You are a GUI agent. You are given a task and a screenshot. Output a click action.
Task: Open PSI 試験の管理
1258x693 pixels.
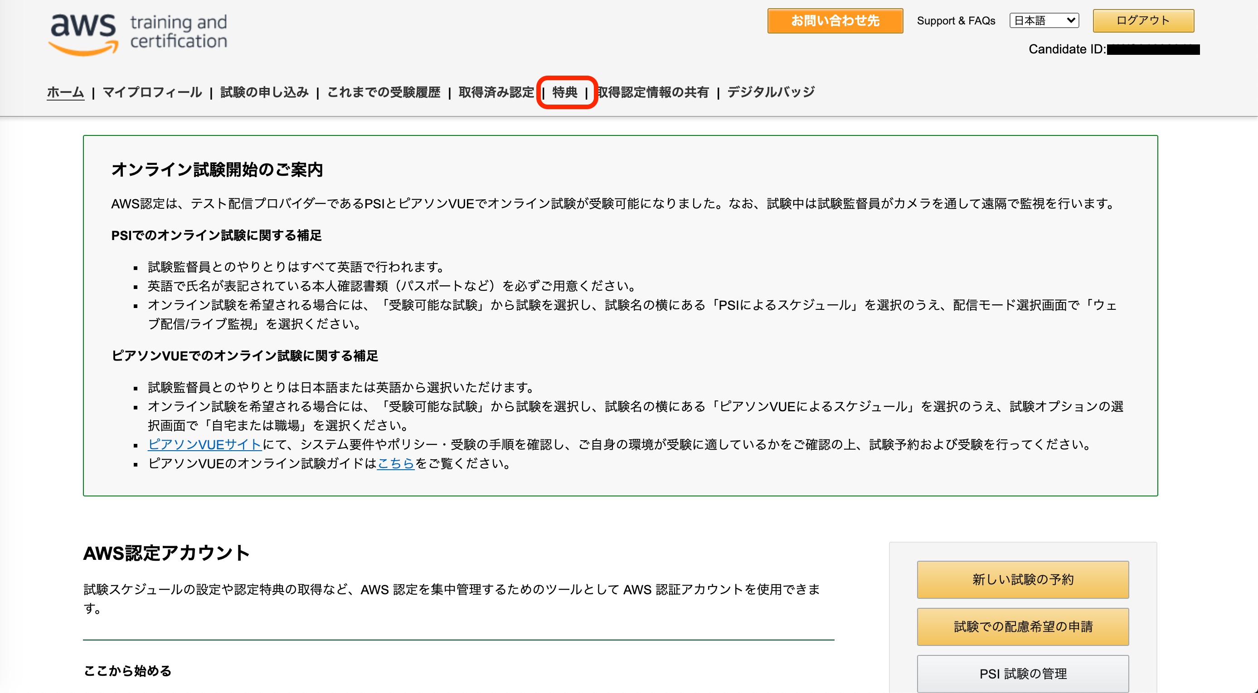coord(1022,674)
